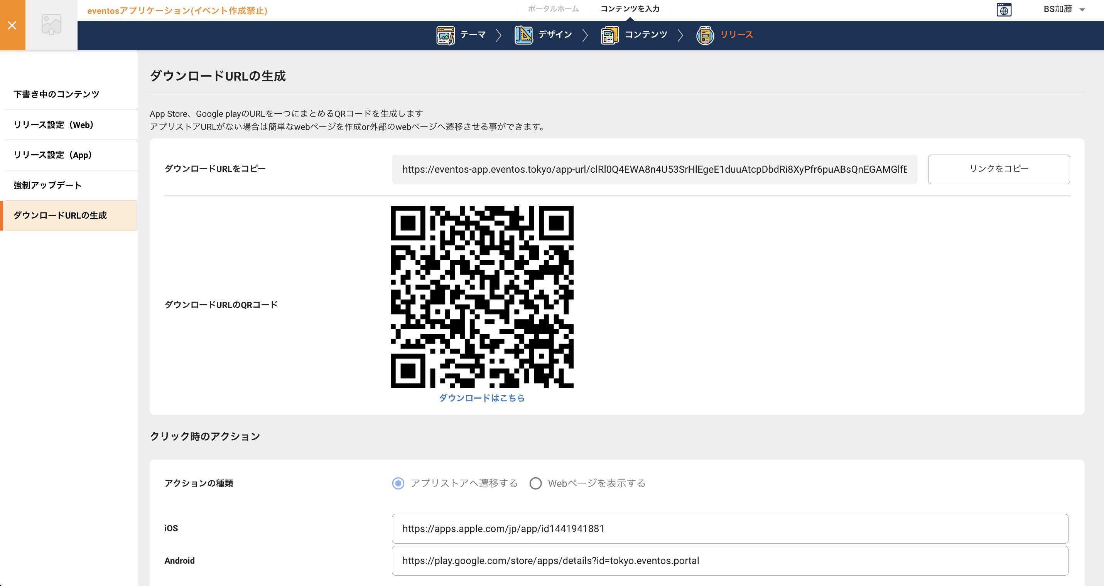Viewport: 1104px width, 586px height.
Task: Select ダウンロードURLの生成 sidebar item
Action: (x=69, y=216)
